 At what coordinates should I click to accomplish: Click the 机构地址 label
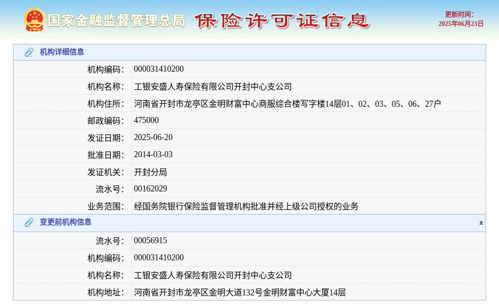106,292
